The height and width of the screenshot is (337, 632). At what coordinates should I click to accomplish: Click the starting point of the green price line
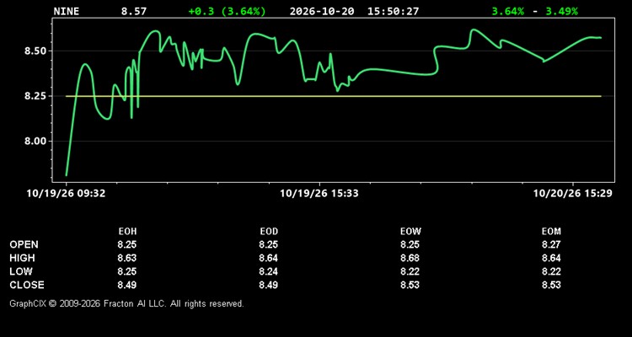(66, 175)
